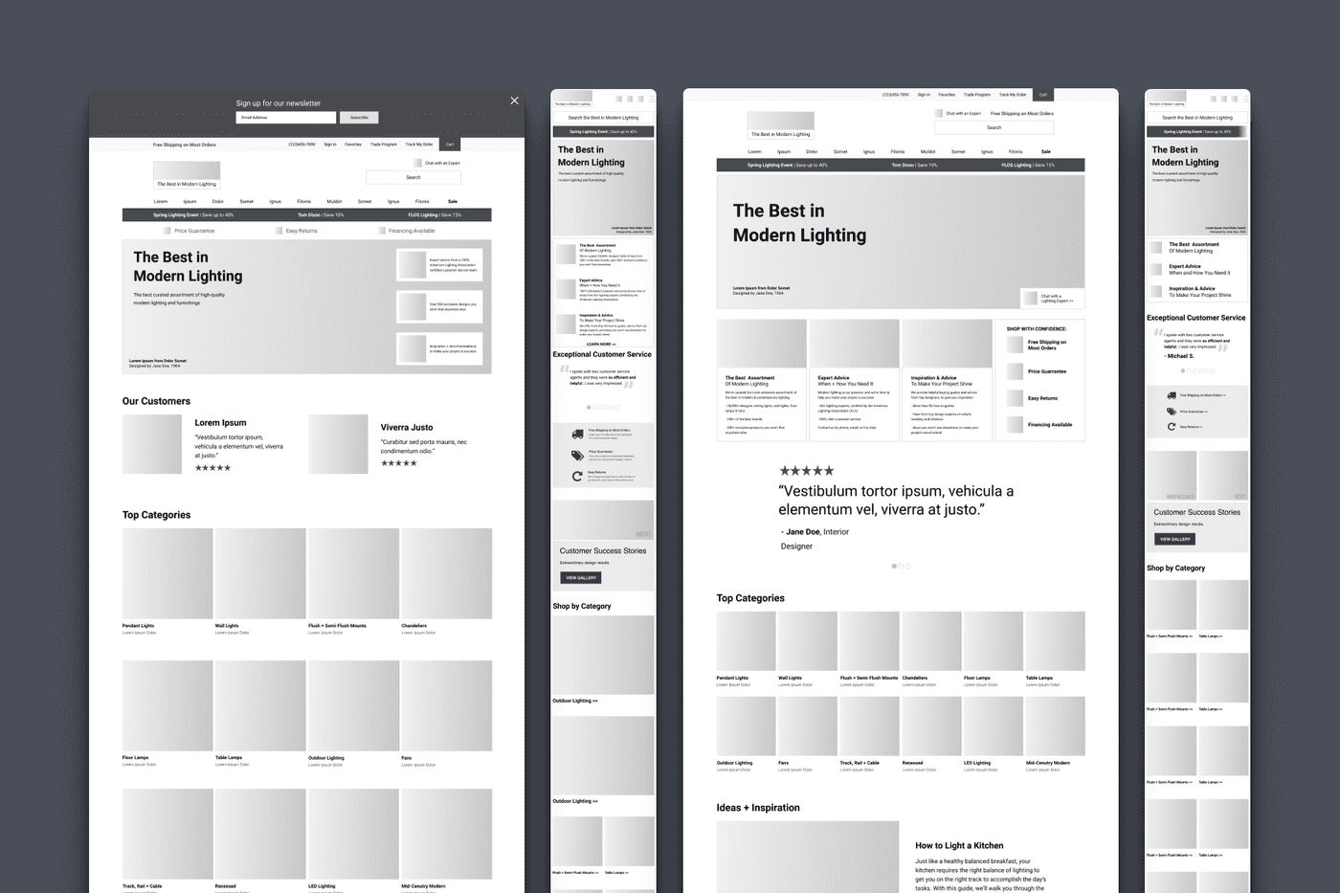
Task: Click the icon beside Free Shipping on Most Orders in Shop With Confidence
Action: coord(1016,345)
